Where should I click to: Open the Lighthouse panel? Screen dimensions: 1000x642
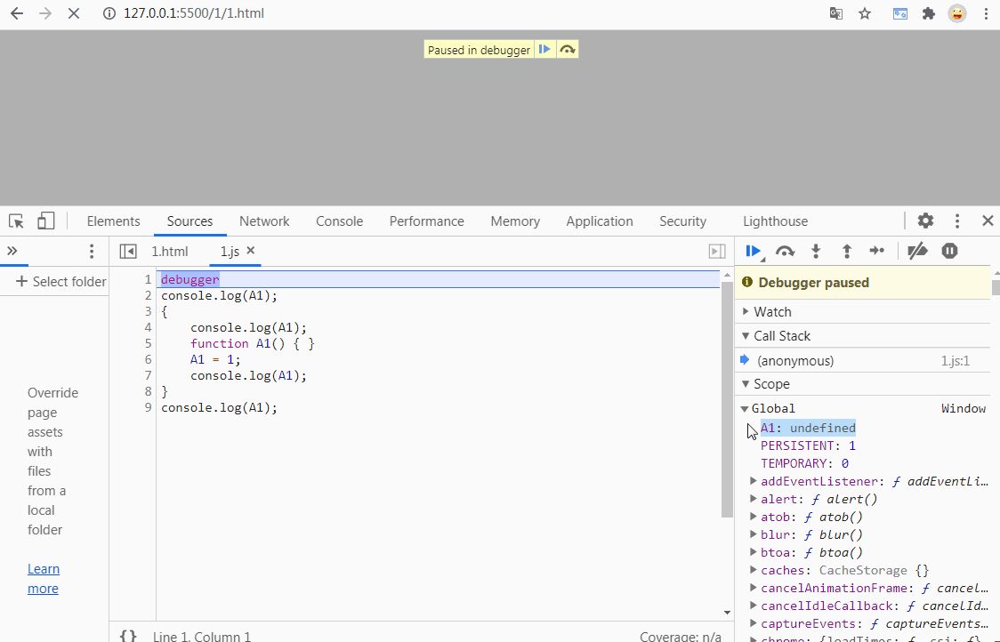click(x=775, y=221)
